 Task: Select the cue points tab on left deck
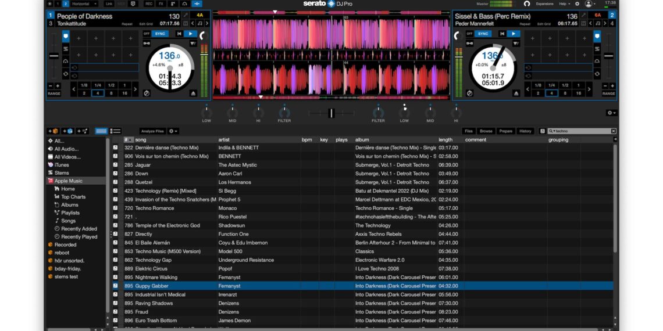(66, 36)
